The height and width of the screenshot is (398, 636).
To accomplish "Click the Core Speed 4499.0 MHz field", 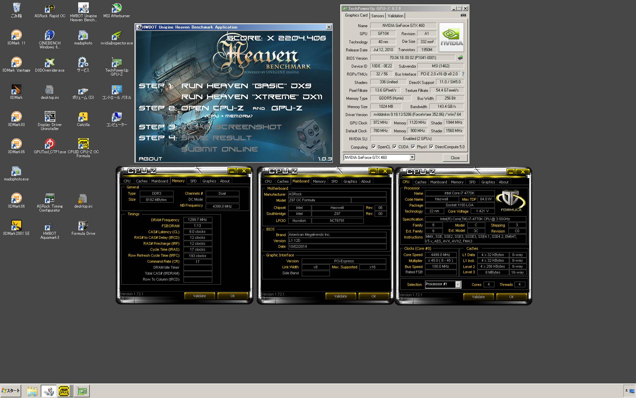I will (x=441, y=255).
